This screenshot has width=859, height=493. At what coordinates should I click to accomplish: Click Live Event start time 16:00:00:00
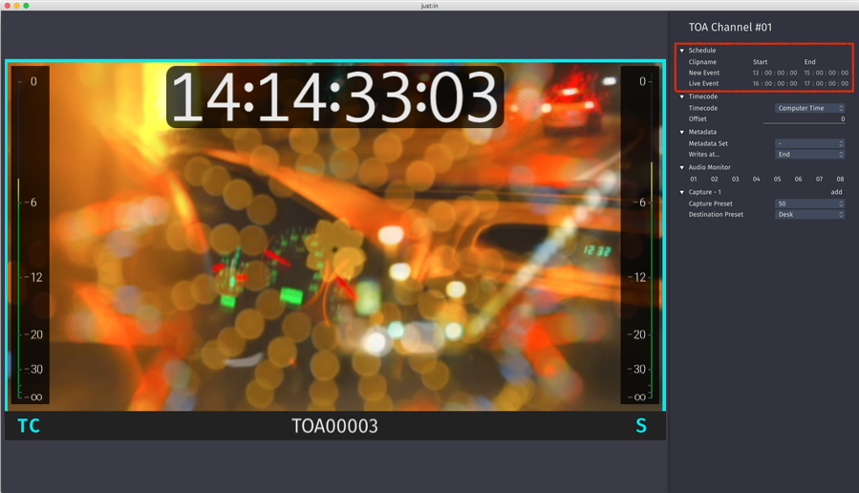click(x=775, y=84)
